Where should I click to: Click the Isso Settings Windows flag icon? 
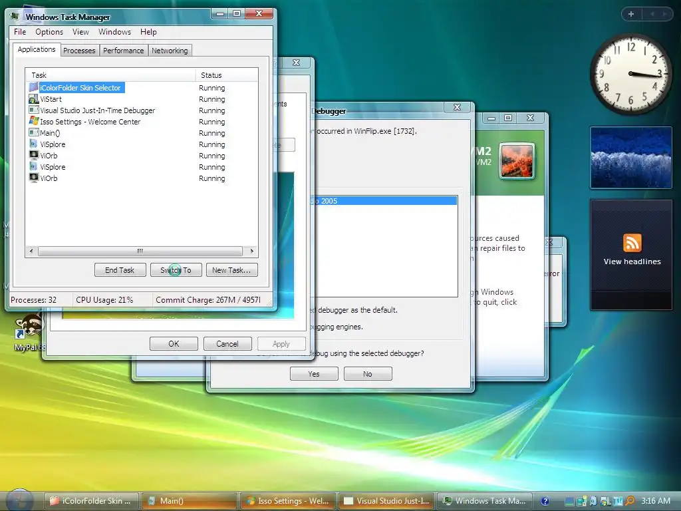(x=33, y=121)
